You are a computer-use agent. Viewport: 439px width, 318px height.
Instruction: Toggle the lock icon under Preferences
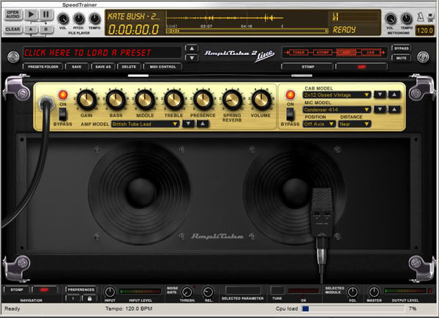(89, 299)
